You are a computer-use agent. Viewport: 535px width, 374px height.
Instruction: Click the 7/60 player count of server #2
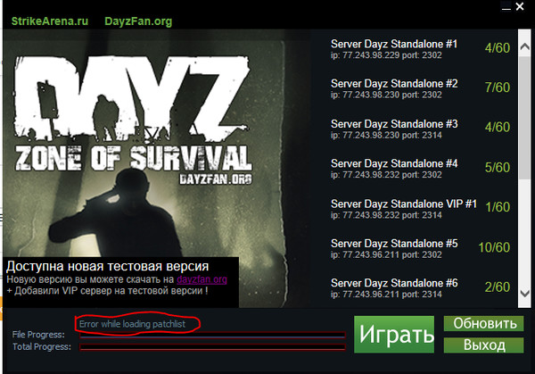(498, 87)
